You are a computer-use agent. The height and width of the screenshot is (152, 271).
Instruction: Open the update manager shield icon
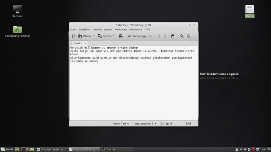click(x=258, y=149)
